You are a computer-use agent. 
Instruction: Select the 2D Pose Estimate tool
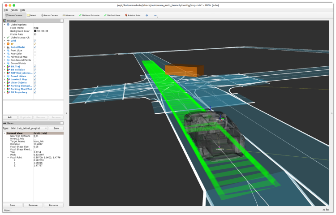(90, 15)
